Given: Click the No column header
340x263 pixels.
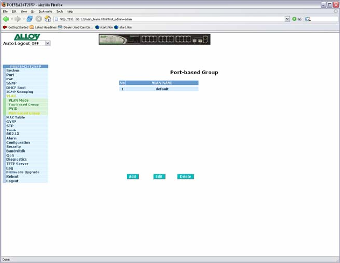Looking at the screenshot, I should [122, 83].
